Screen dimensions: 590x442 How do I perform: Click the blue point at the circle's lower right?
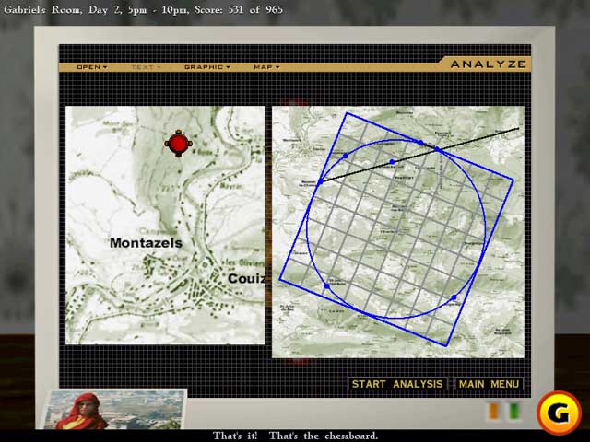[454, 297]
